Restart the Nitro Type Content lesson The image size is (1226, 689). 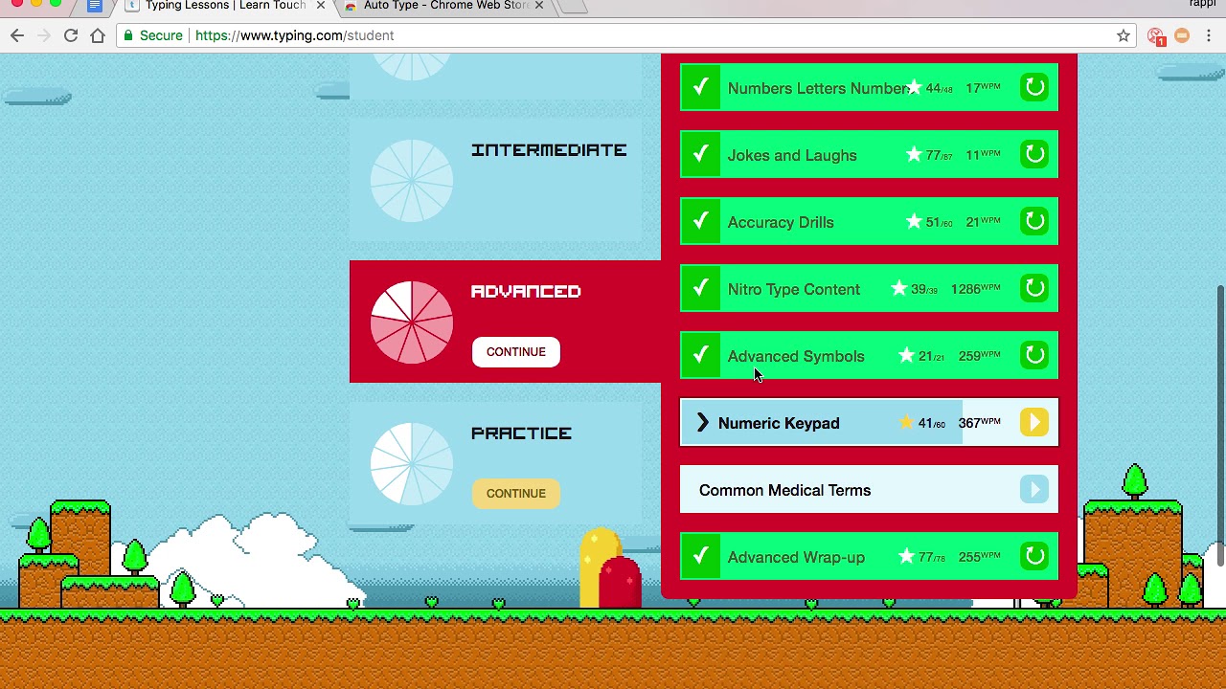coord(1034,288)
